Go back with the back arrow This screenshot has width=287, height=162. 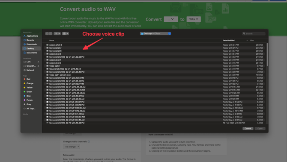(x=47, y=34)
